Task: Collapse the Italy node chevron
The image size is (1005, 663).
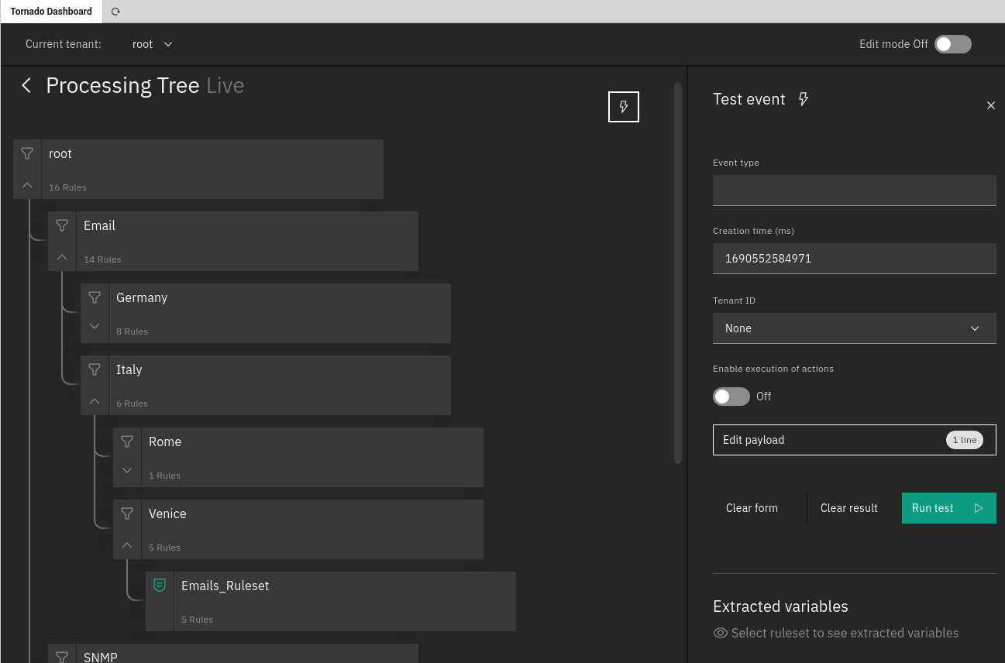Action: 95,401
